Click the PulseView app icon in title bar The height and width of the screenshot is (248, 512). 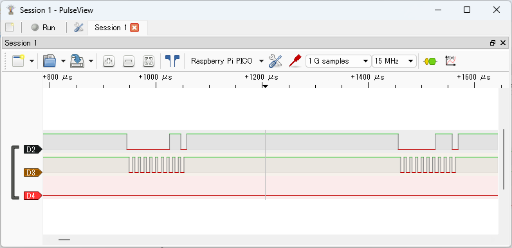point(11,10)
